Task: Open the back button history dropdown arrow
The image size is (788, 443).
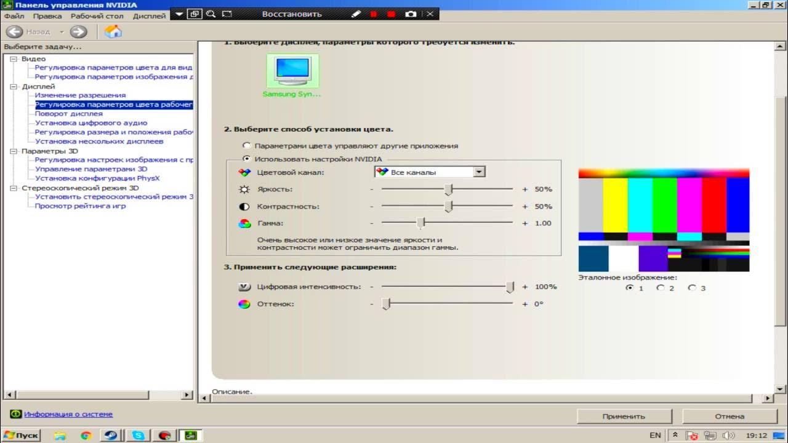Action: 62,31
